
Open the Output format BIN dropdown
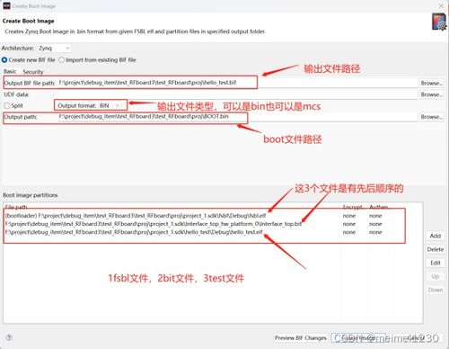tap(110, 105)
